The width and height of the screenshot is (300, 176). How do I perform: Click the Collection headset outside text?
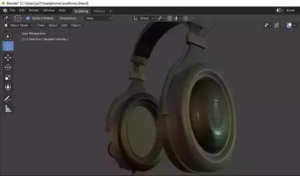[x=45, y=39]
